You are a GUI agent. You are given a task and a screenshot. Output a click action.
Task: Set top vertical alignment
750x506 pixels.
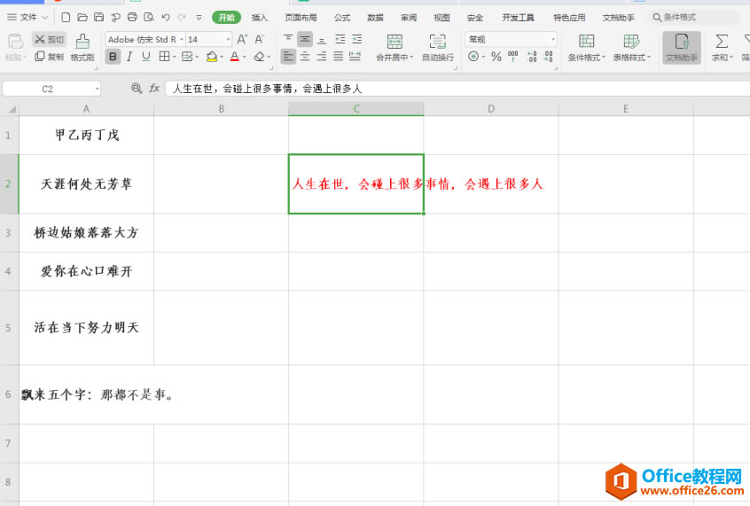[x=288, y=39]
